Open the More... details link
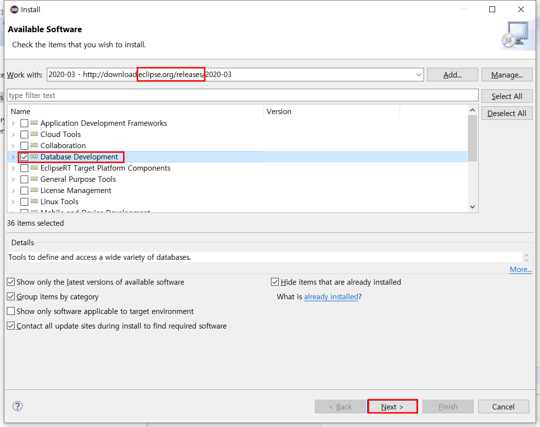Screen dimensions: 540x427 click(x=521, y=269)
